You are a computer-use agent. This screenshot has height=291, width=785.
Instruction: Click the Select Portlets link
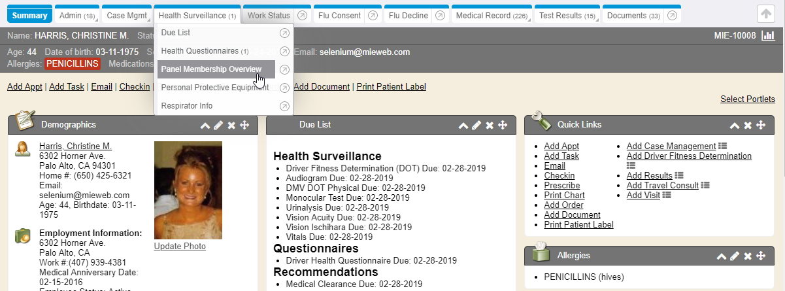pyautogui.click(x=747, y=99)
